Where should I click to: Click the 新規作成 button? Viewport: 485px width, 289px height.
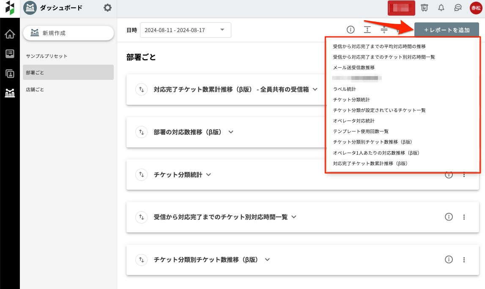68,33
